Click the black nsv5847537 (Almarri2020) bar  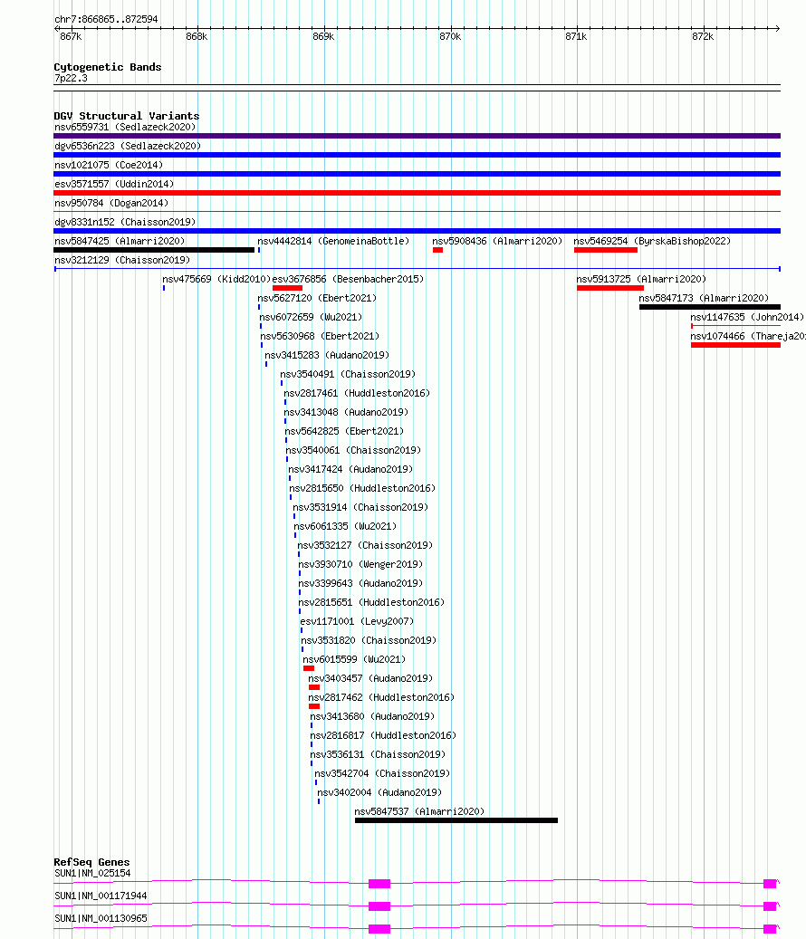456,820
